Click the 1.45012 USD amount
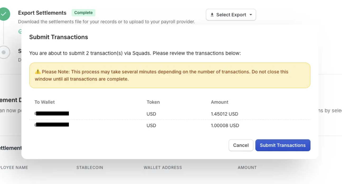Viewport: 342px width, 184px height. (225, 114)
